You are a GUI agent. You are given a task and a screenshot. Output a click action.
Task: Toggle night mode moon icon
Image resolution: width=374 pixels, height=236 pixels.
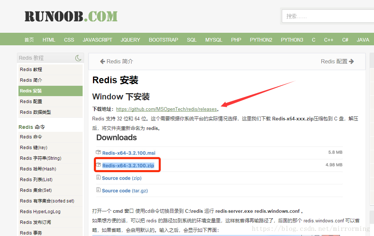coord(78,58)
